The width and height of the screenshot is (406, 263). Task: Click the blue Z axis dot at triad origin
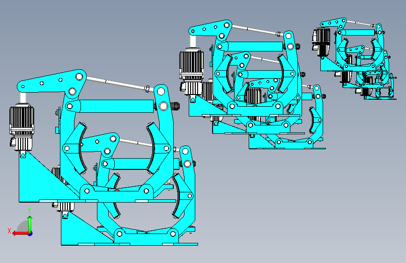[30, 234]
